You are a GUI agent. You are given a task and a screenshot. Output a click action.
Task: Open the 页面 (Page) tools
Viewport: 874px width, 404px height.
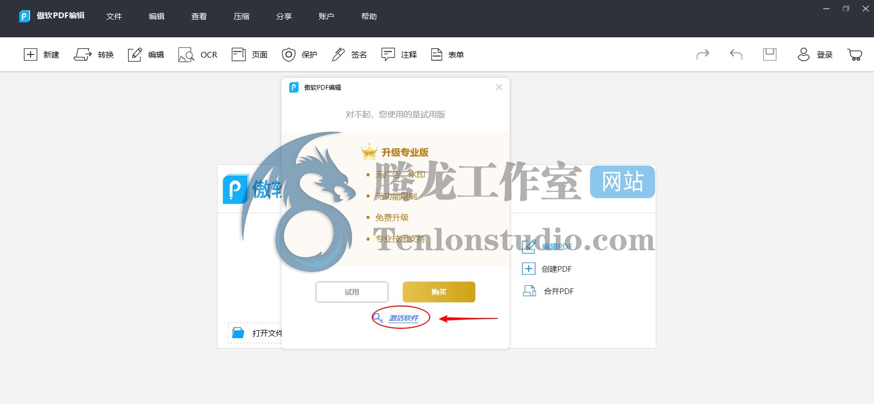(238, 54)
